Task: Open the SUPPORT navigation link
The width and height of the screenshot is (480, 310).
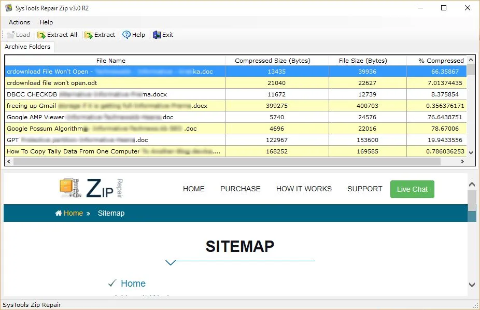Action: (364, 189)
